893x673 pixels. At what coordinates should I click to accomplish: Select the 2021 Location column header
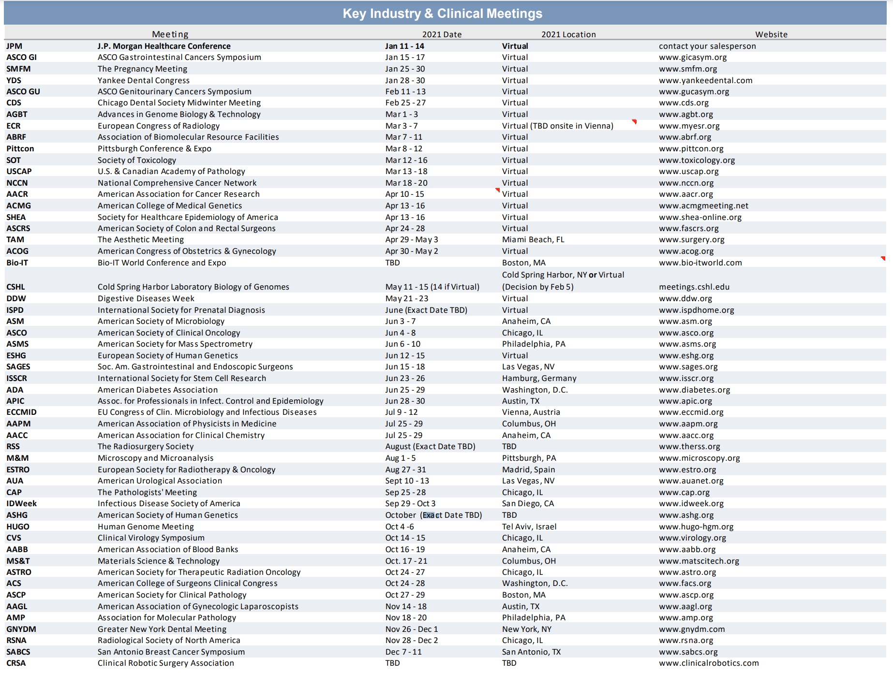[x=568, y=34]
